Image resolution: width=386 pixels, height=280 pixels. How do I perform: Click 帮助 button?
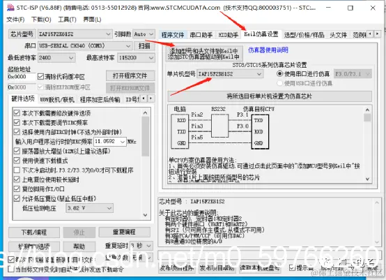click(79, 246)
